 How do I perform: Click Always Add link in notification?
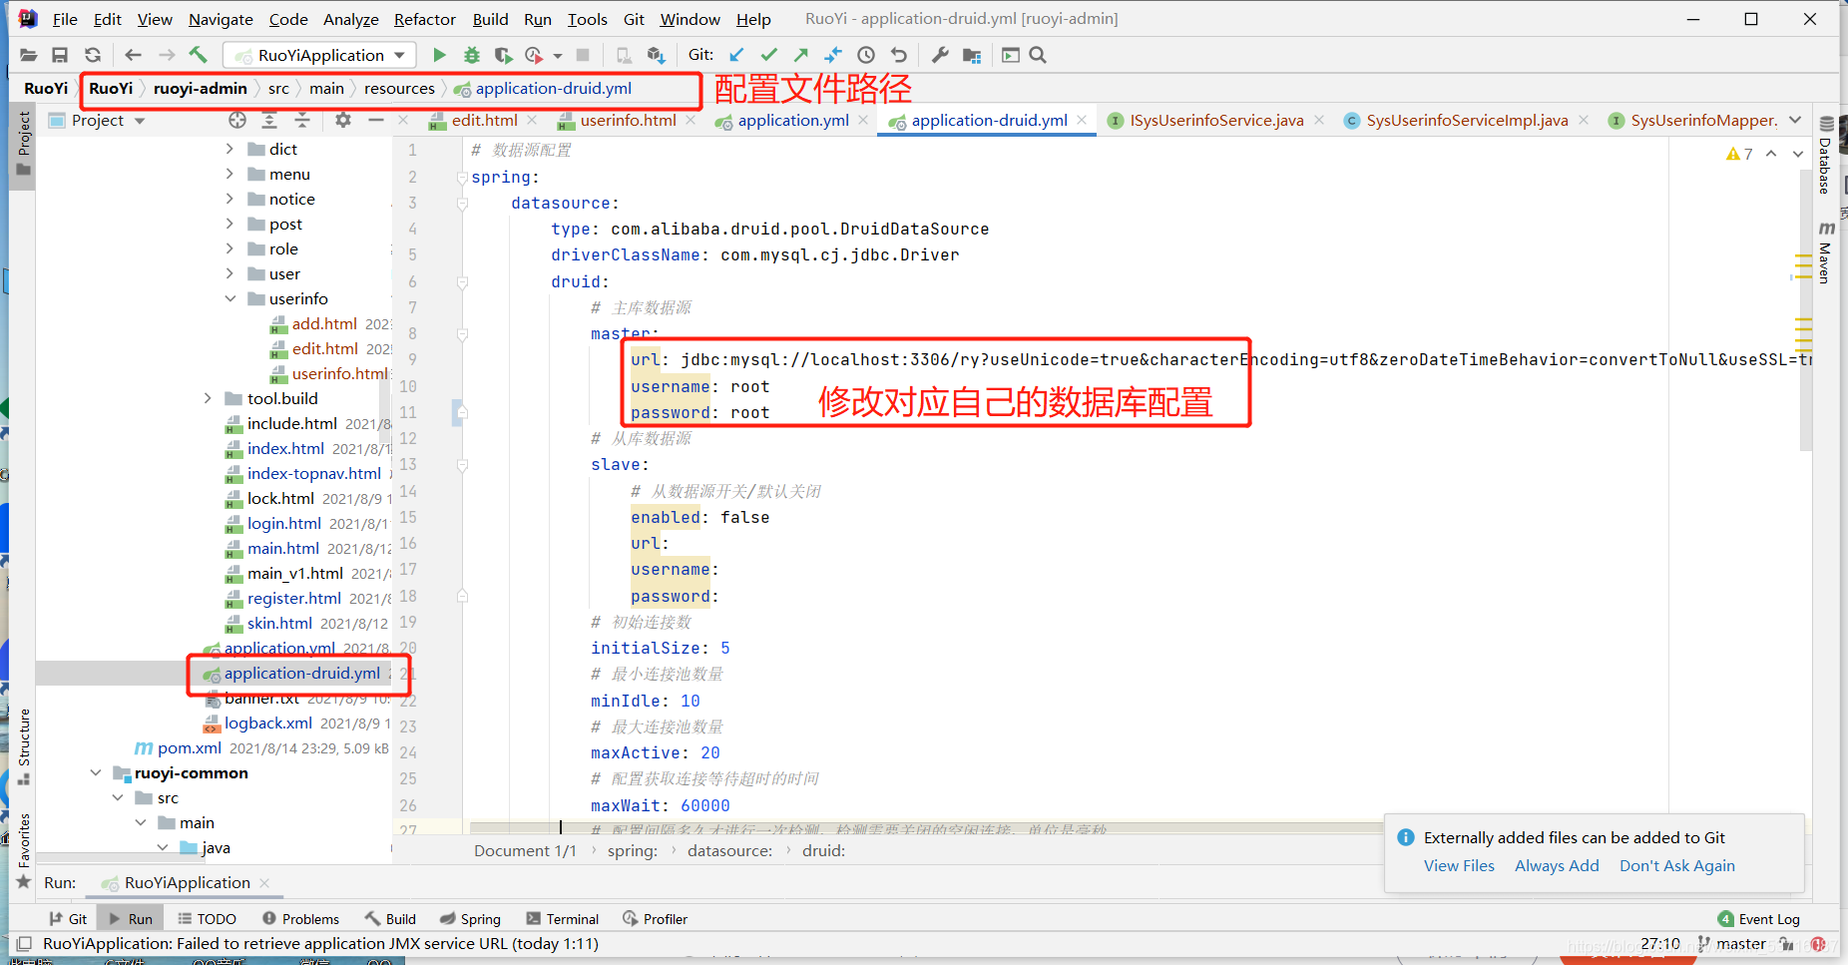pos(1557,865)
